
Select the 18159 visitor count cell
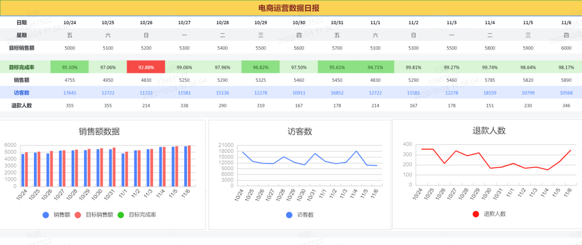coord(490,93)
